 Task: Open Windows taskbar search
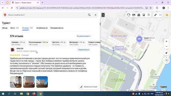[x=9, y=94]
